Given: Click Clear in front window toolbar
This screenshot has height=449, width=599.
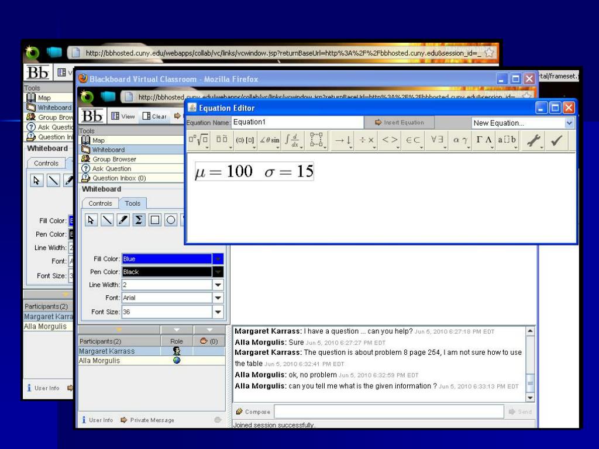Looking at the screenshot, I should click(154, 116).
